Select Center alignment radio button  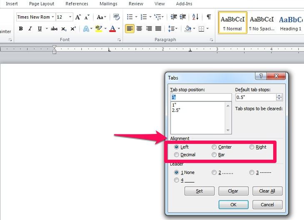[x=214, y=147]
